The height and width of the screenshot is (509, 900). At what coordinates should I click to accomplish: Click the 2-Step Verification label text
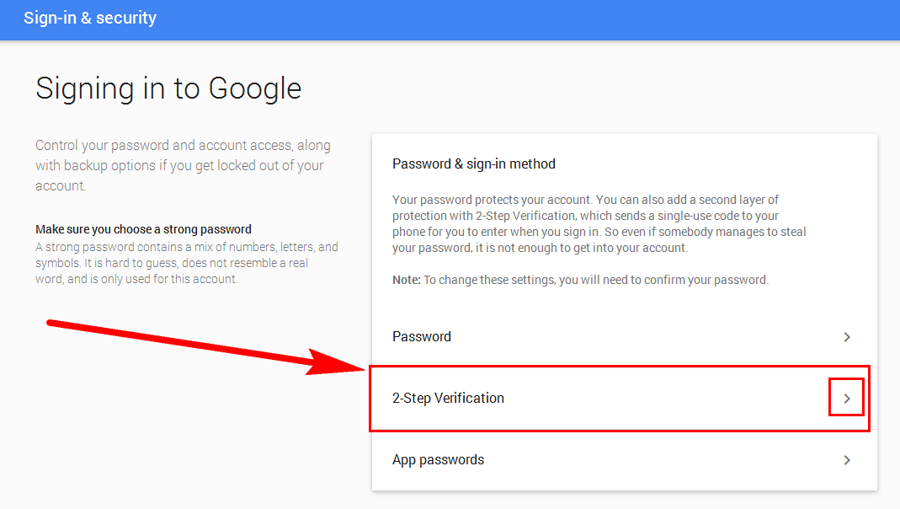tap(448, 397)
